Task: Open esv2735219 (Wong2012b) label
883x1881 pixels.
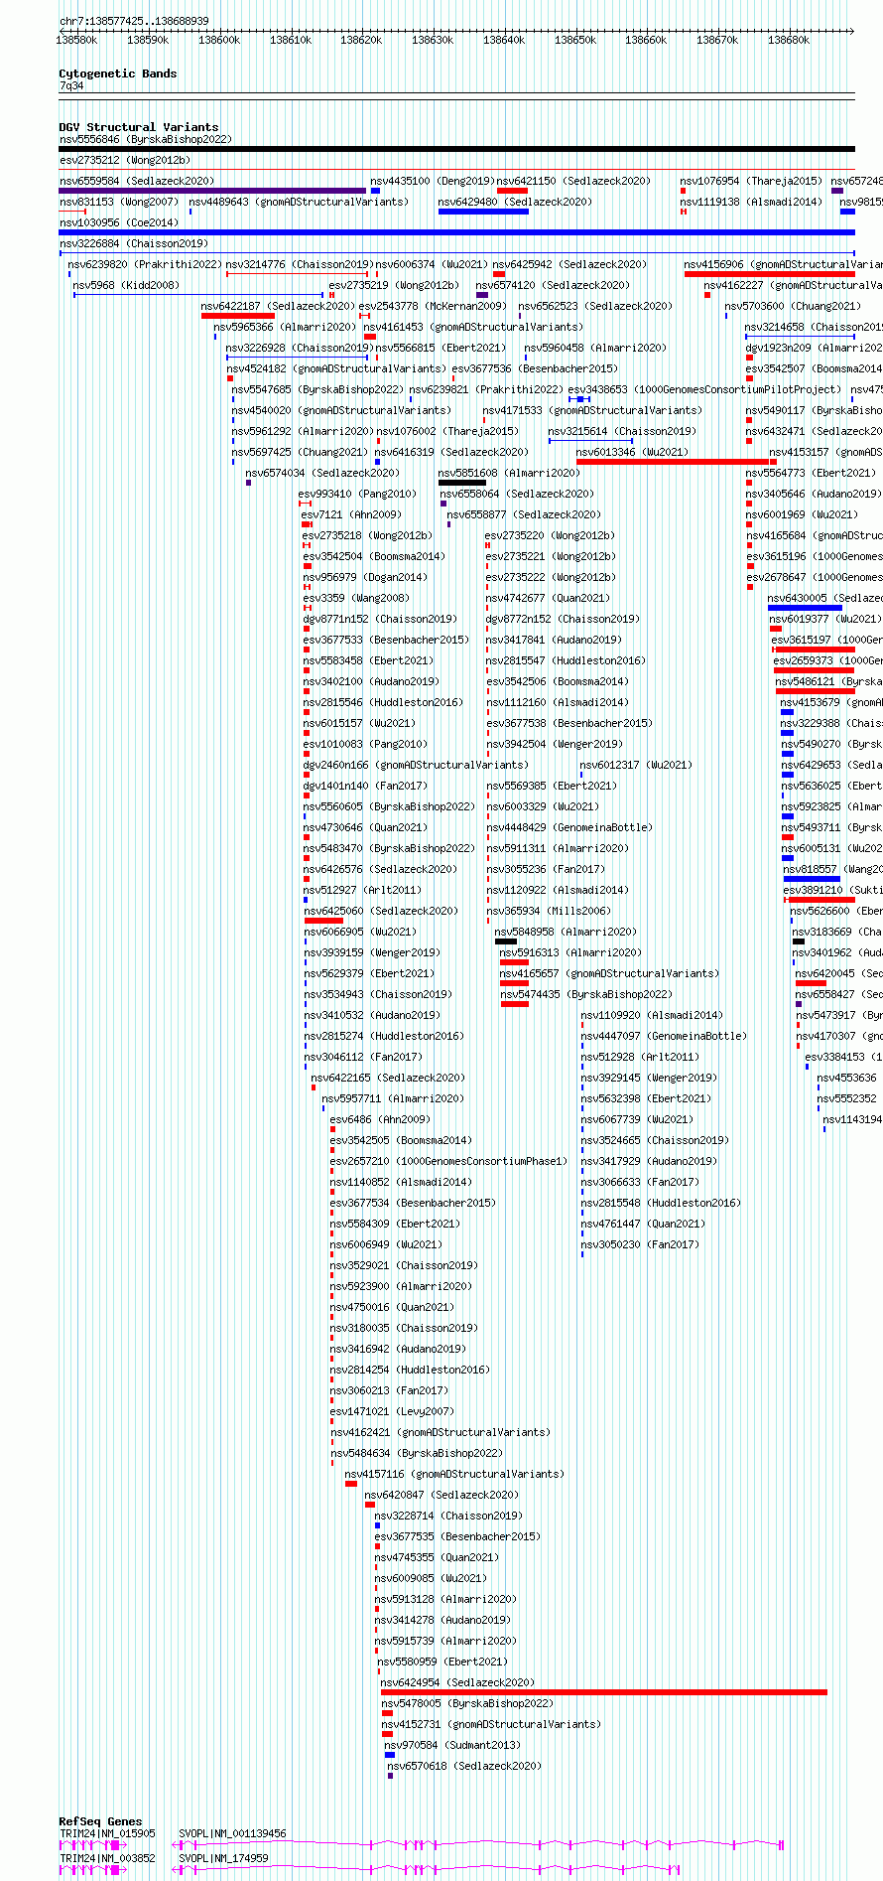Action: (394, 286)
